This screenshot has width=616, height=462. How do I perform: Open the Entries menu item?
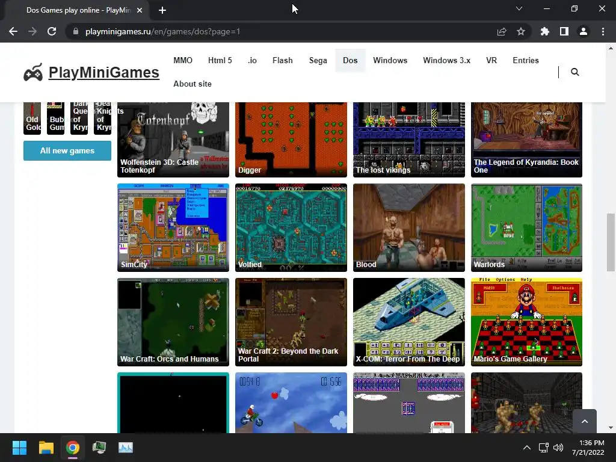(526, 60)
